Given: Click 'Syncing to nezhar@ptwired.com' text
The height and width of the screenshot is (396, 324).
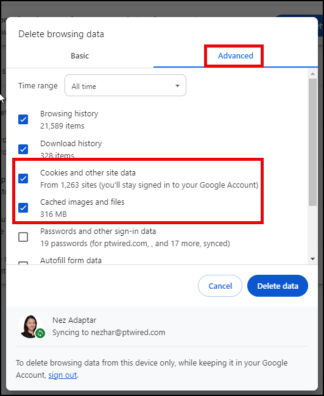Looking at the screenshot, I should (108, 333).
